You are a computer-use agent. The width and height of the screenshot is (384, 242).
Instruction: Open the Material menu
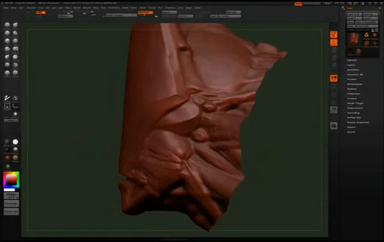(86, 8)
